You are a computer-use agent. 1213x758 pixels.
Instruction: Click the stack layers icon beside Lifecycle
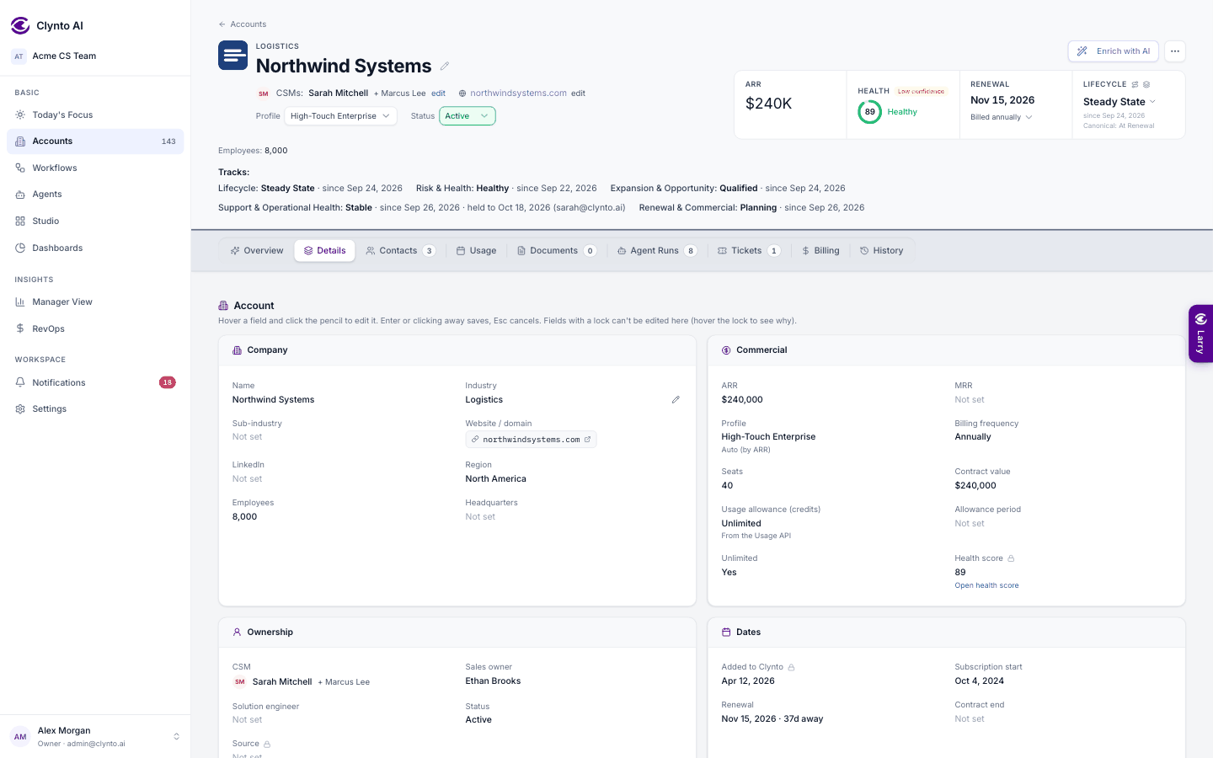[1146, 84]
